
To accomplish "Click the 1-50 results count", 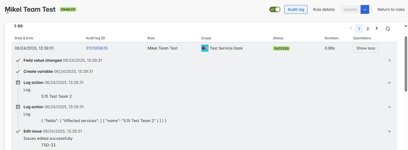I will click(x=18, y=26).
